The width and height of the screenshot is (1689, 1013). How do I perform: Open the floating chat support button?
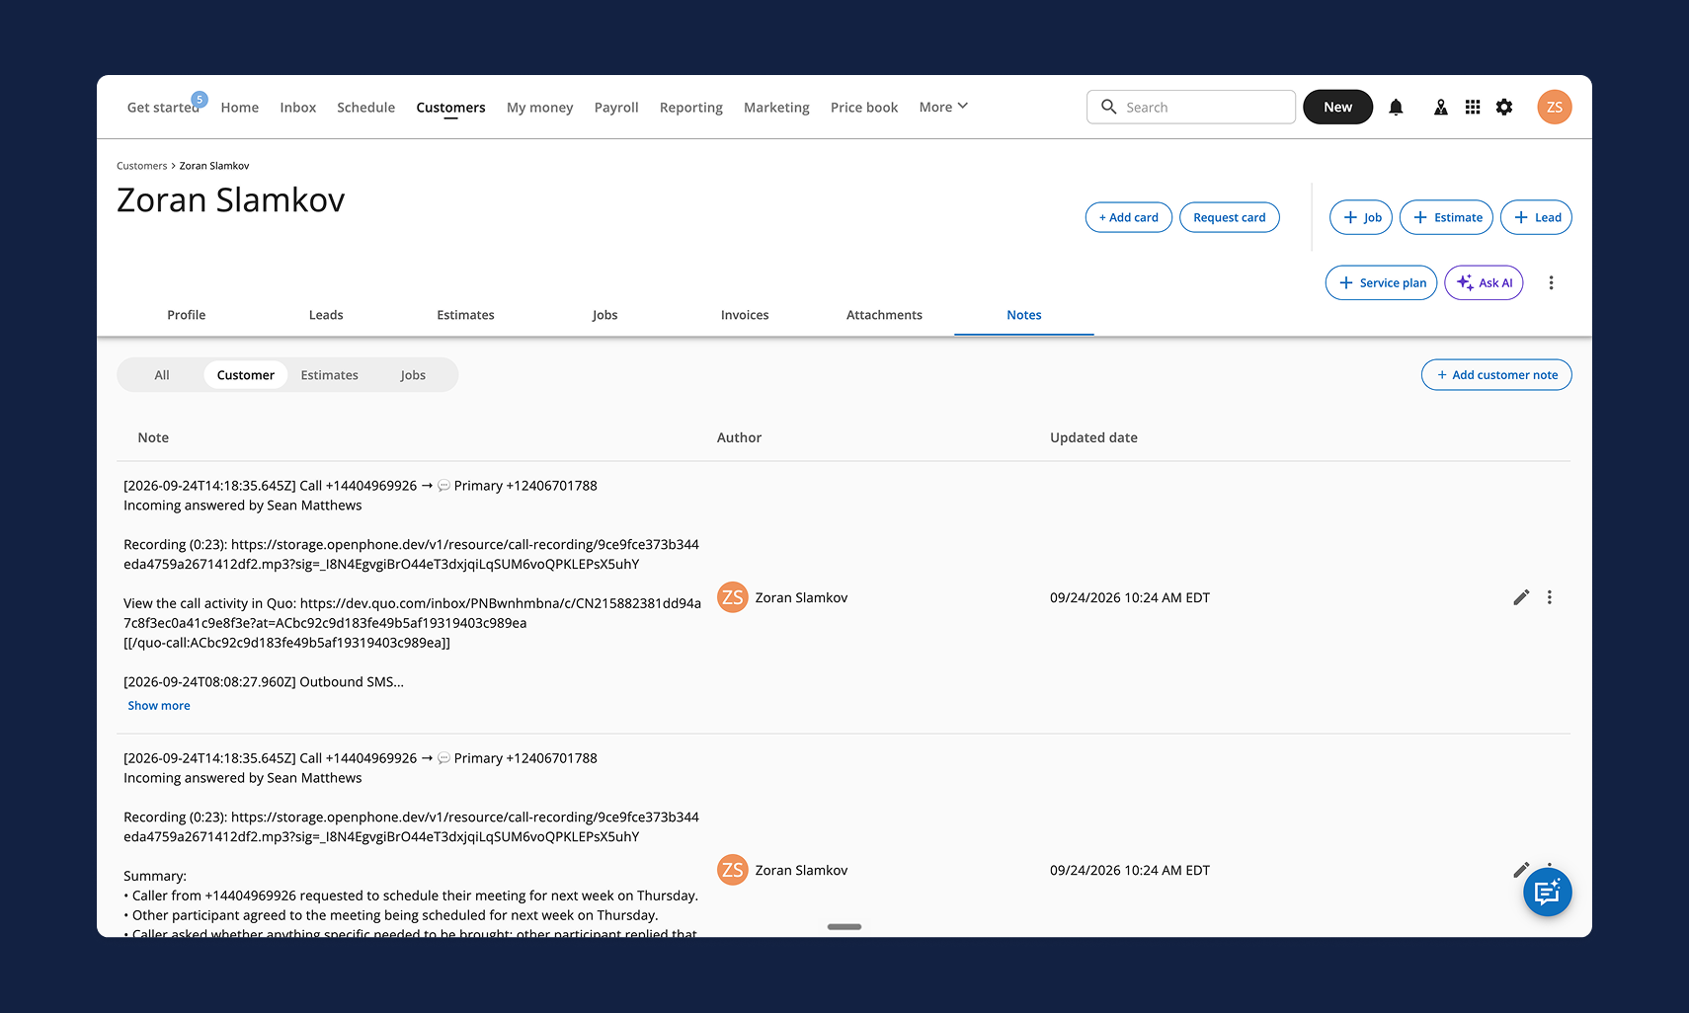1547,893
